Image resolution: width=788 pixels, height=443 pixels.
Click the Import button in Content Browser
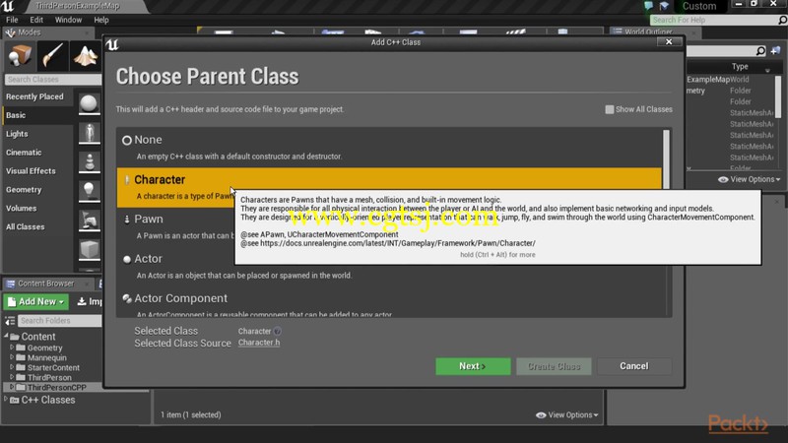click(89, 302)
